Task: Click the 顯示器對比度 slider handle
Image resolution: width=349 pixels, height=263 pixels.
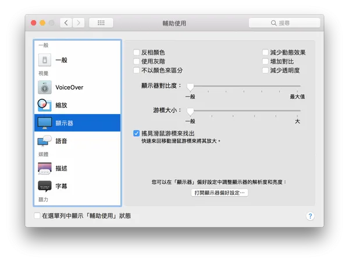Action: coord(190,87)
